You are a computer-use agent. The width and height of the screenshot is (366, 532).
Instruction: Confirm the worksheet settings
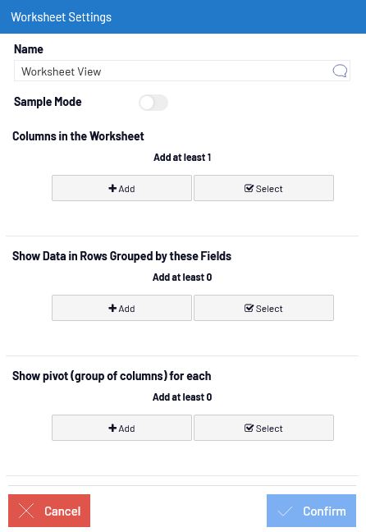point(311,511)
